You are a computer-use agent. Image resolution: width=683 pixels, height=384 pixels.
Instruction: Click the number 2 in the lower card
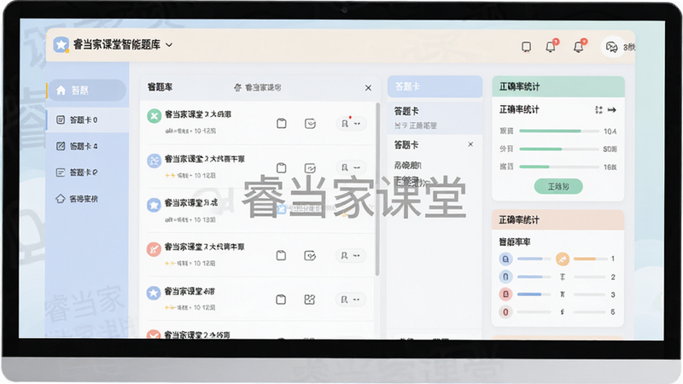pos(613,276)
